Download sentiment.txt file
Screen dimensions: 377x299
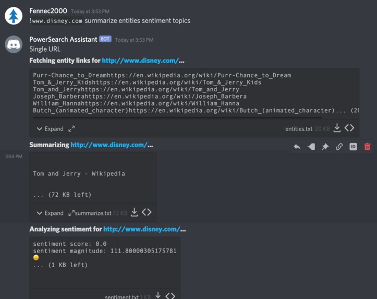(158, 295)
